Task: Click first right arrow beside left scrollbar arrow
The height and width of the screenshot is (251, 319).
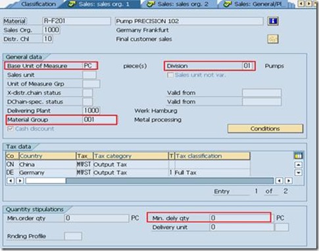Action: [x=20, y=181]
